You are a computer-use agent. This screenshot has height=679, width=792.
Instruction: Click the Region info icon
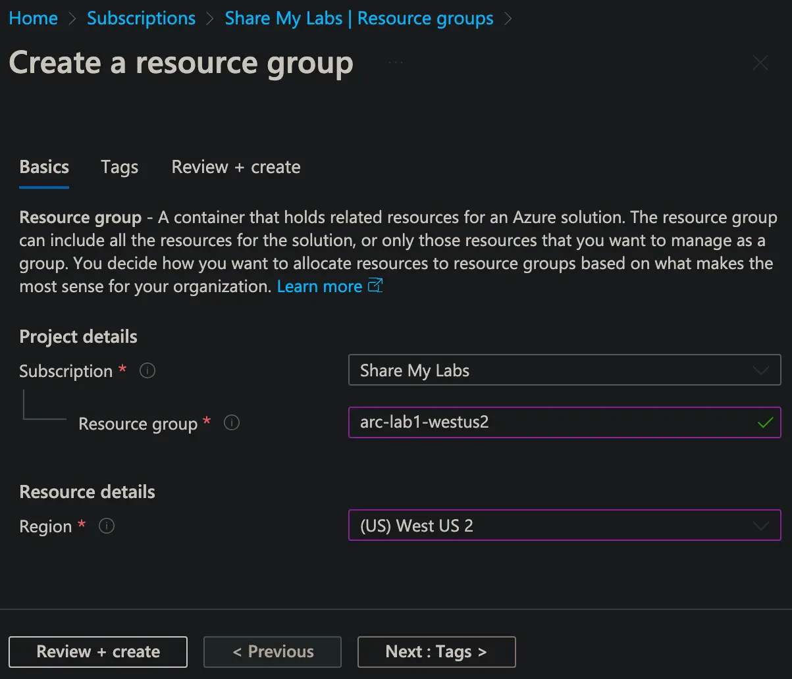pos(107,526)
